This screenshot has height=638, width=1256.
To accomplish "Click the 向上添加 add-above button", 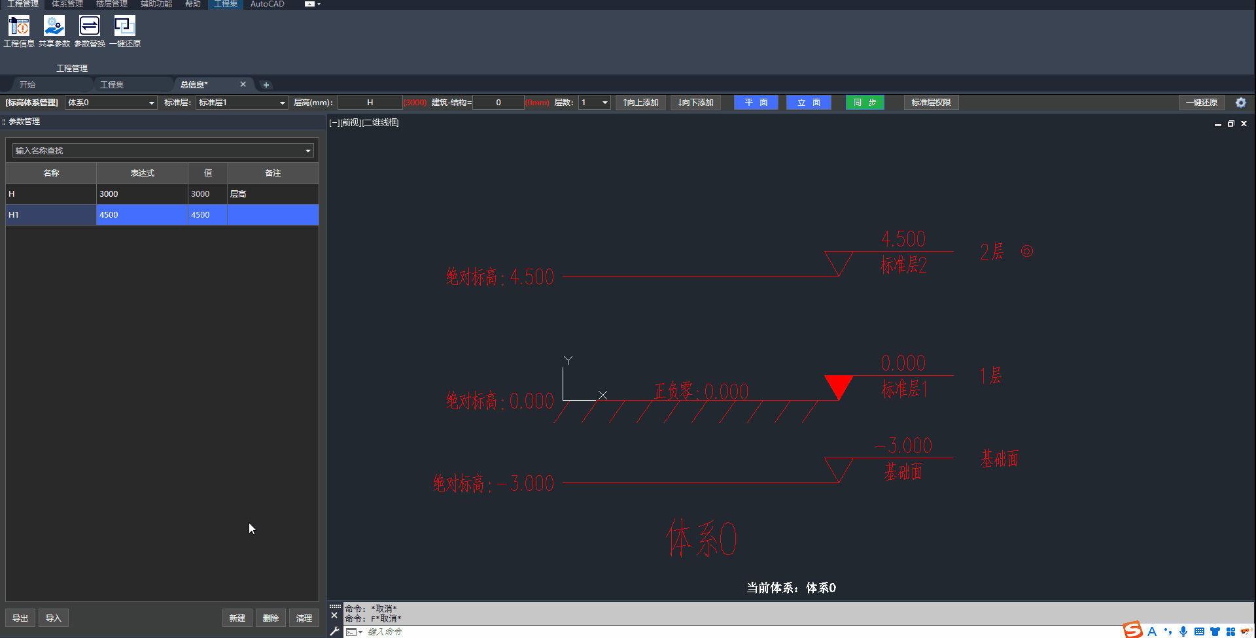I will [640, 103].
